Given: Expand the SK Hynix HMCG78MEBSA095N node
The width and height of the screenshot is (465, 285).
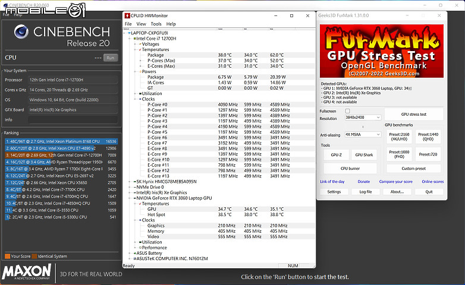Looking at the screenshot, I should [x=130, y=182].
